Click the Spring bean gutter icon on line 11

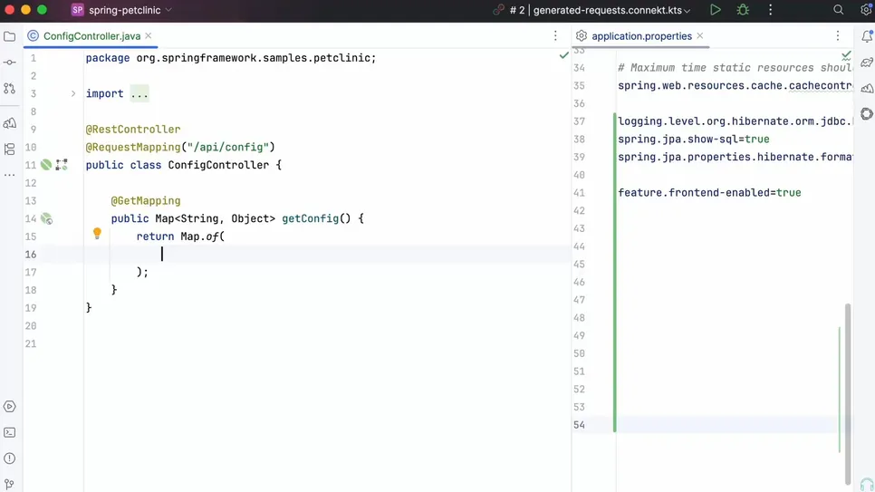tap(46, 165)
